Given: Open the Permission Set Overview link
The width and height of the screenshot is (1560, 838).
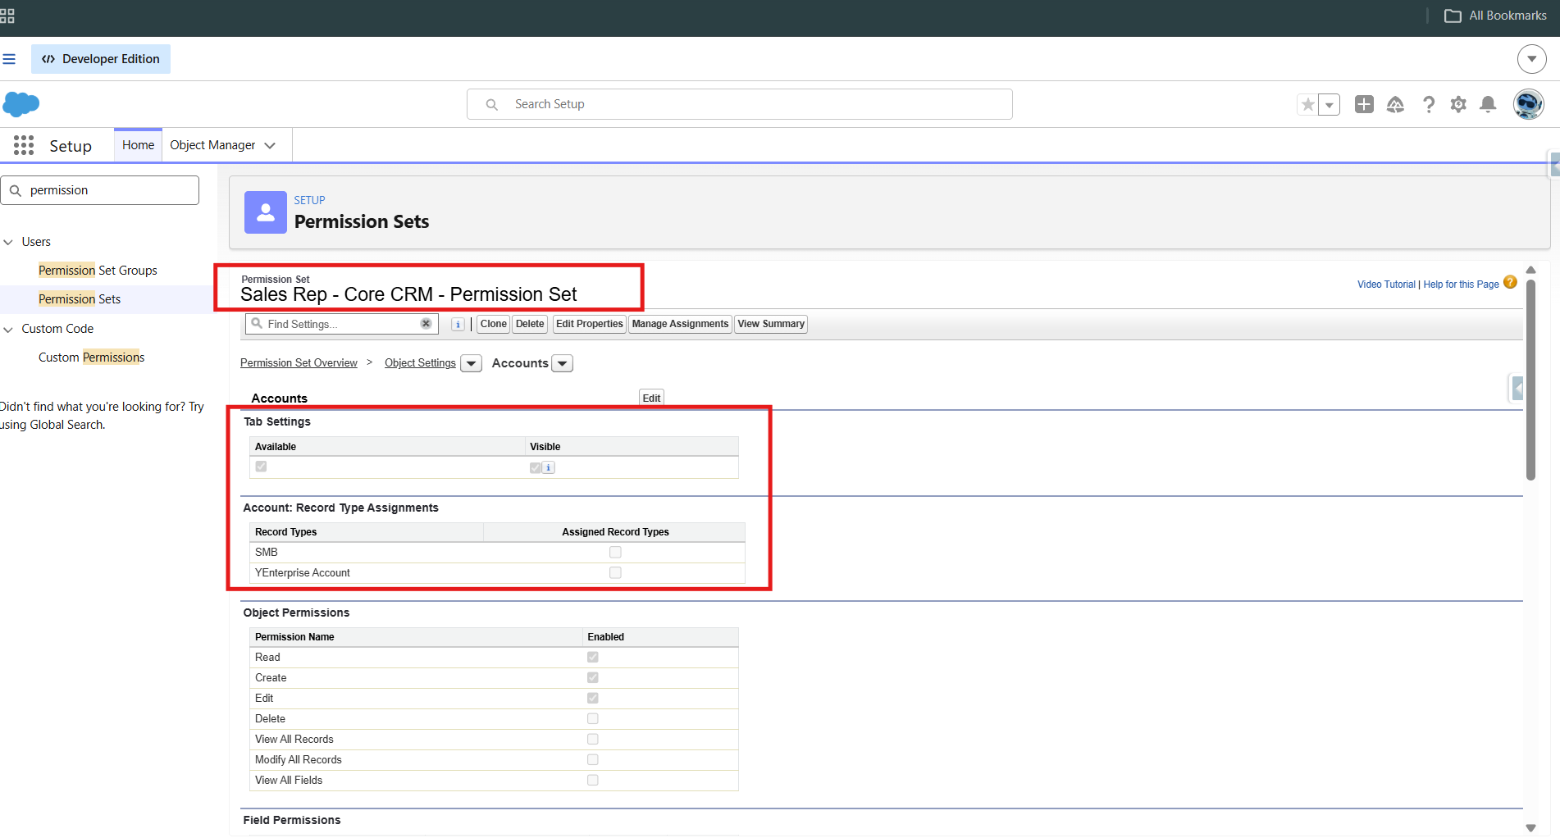Looking at the screenshot, I should (x=299, y=363).
